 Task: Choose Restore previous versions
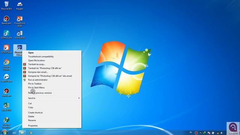pos(52,93)
